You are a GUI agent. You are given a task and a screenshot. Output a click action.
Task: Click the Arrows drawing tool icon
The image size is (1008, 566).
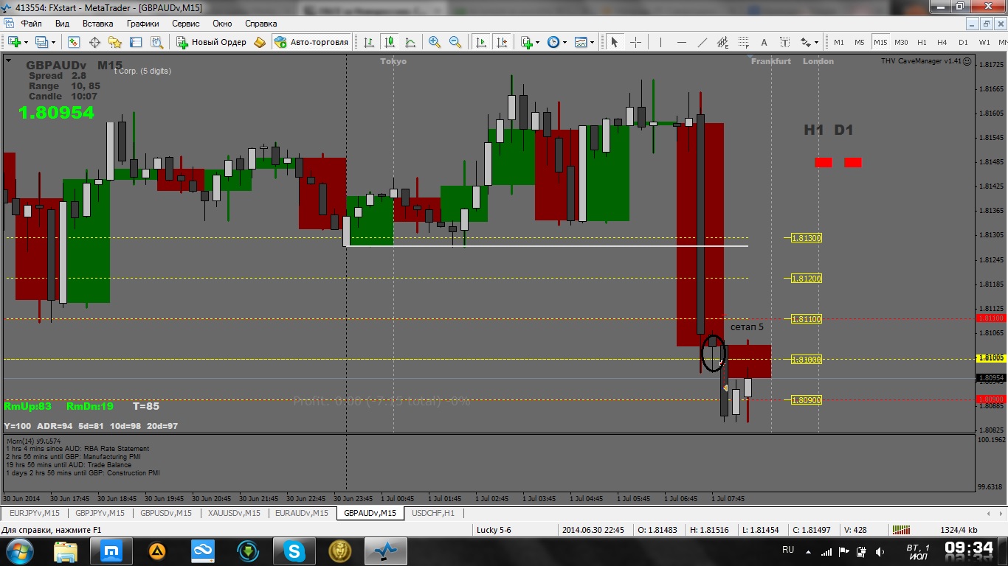(806, 42)
